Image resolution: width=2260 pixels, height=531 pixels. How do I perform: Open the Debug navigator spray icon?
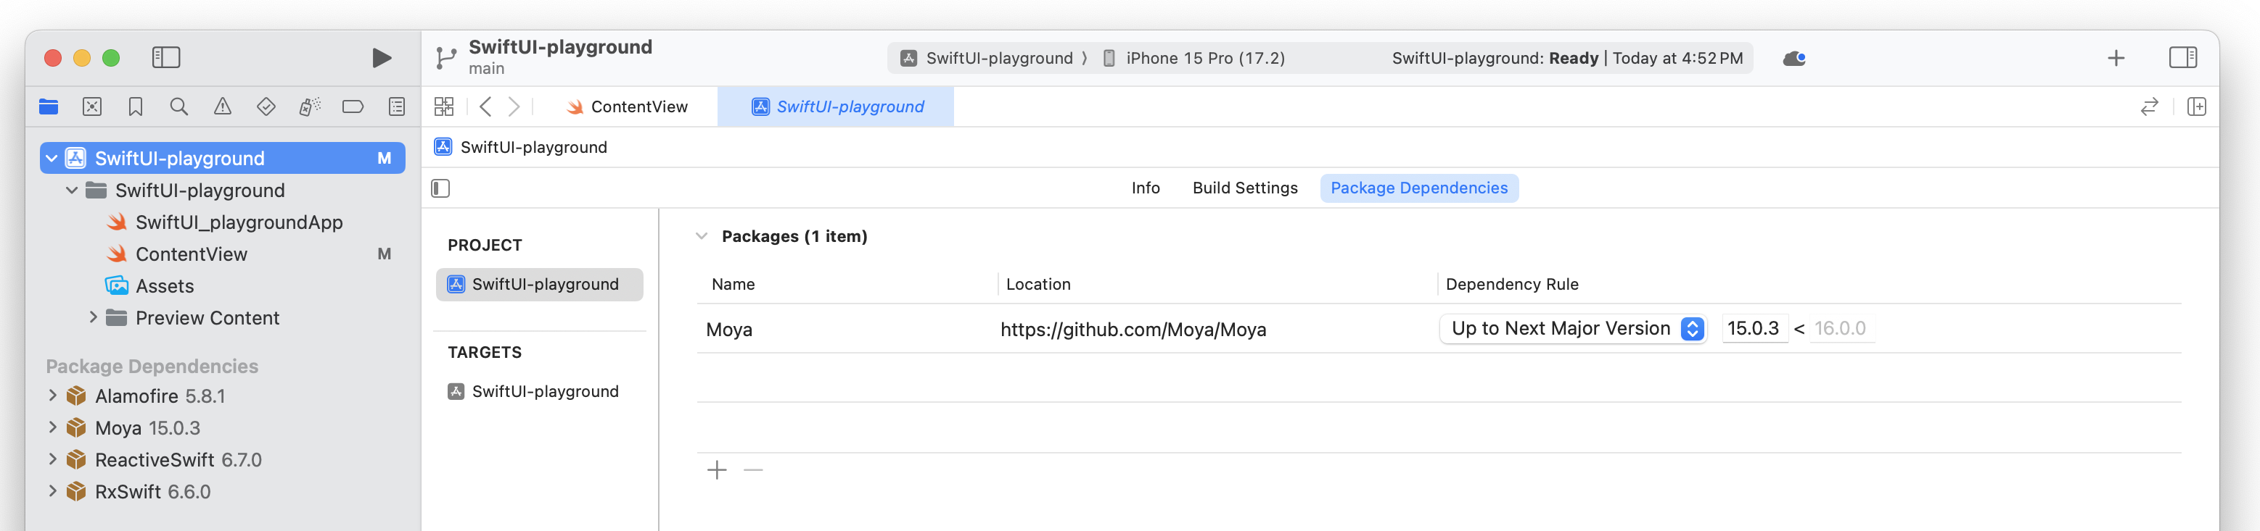coord(310,107)
